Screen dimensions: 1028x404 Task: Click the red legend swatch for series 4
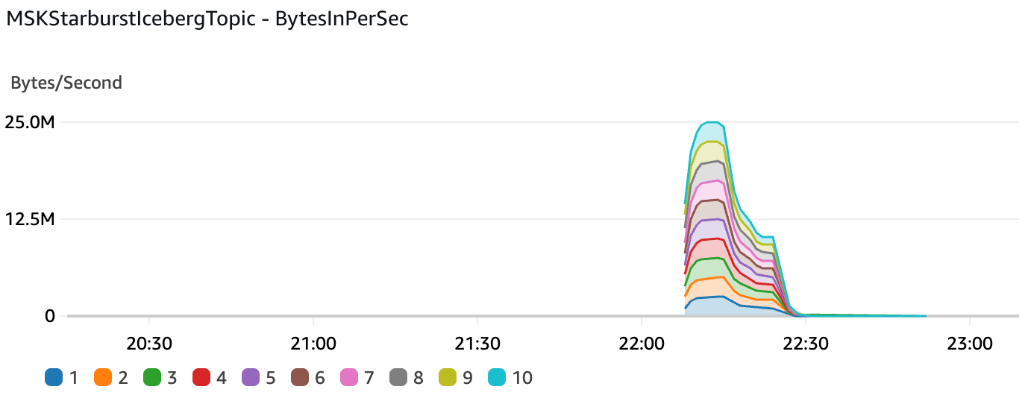click(201, 378)
